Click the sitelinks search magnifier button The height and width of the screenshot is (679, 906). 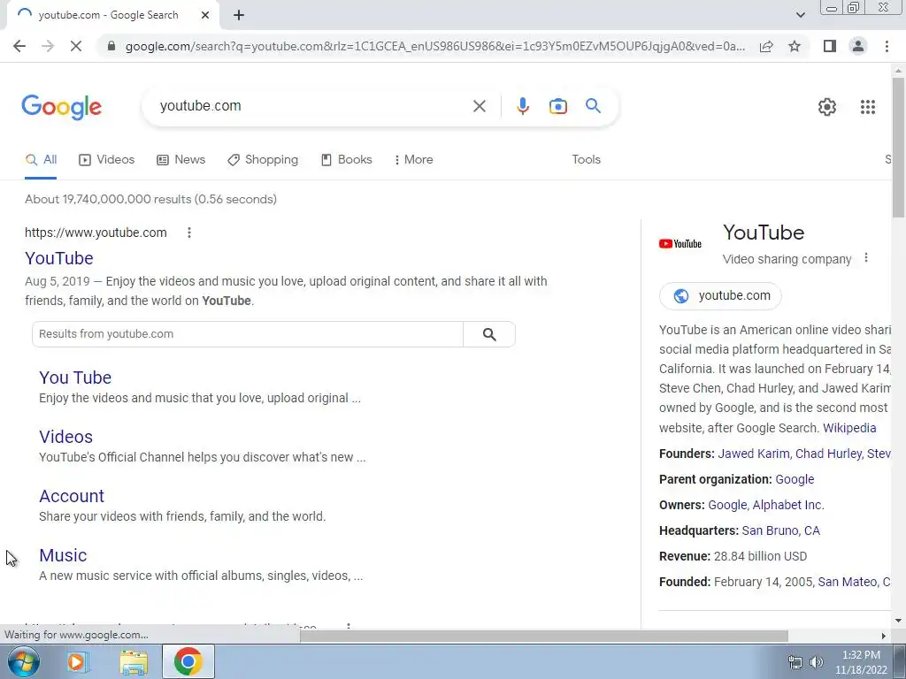489,334
